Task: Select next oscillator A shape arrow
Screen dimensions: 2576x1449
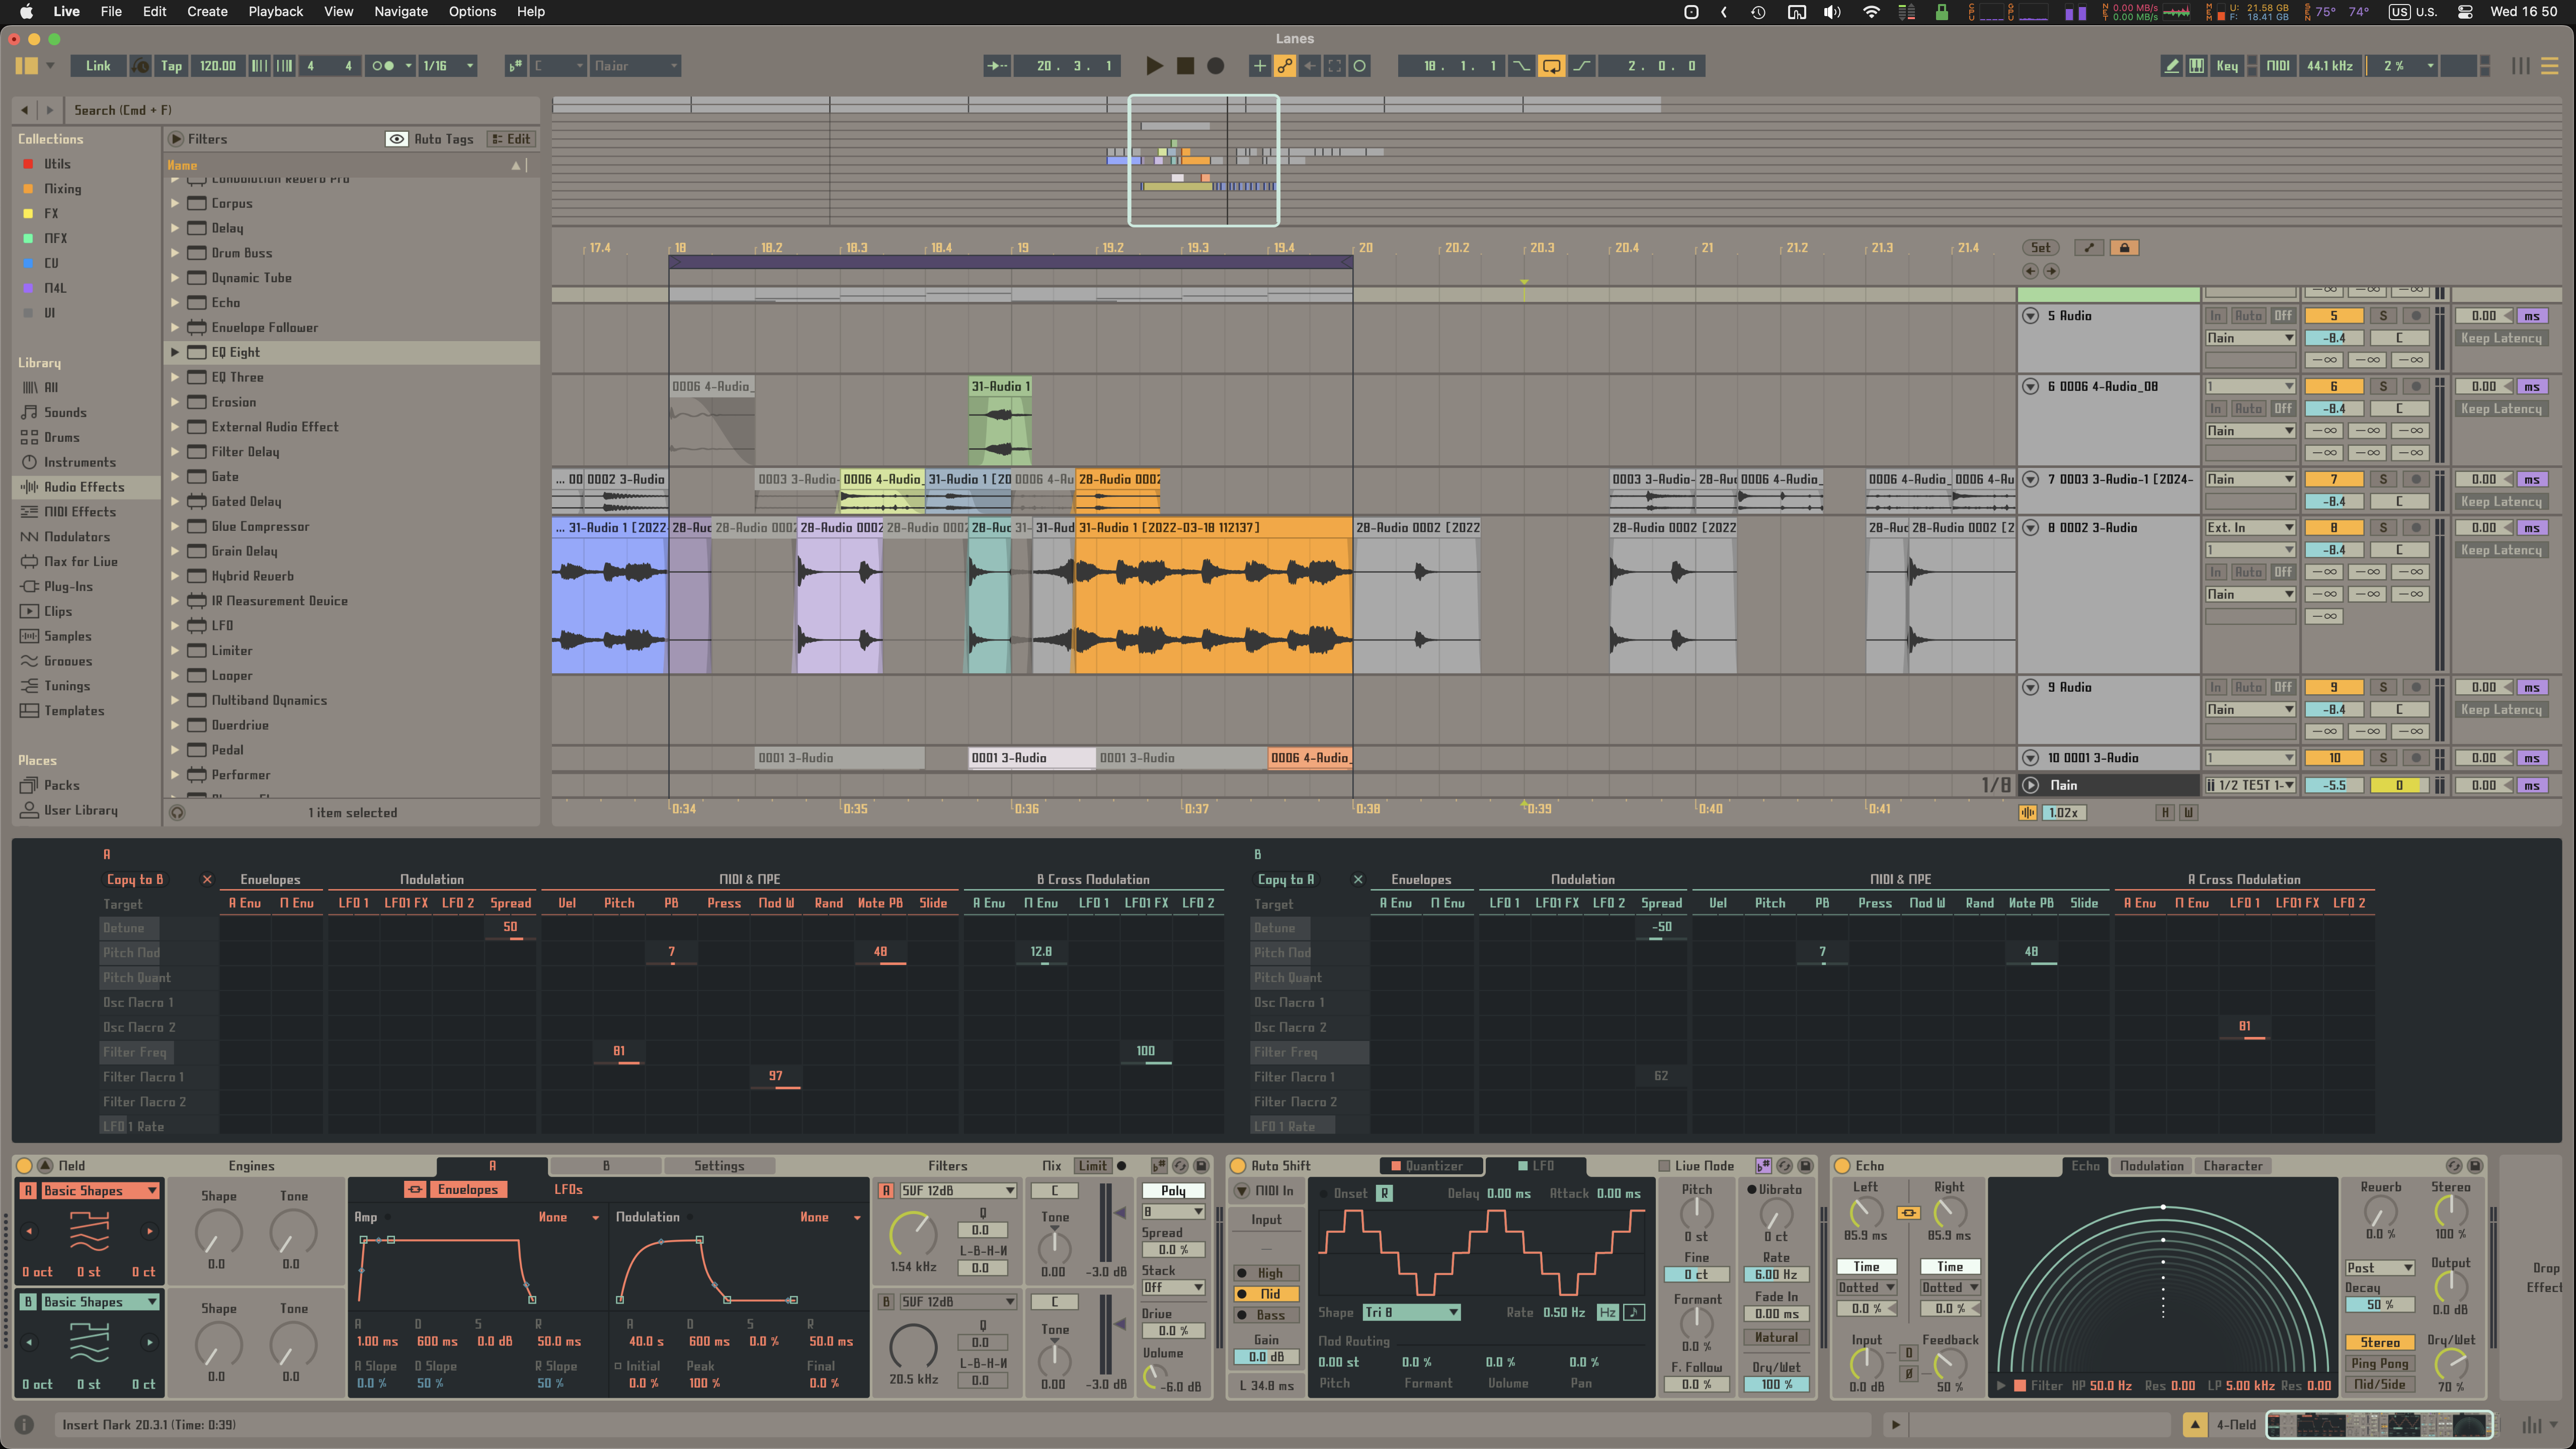Action: 150,1231
